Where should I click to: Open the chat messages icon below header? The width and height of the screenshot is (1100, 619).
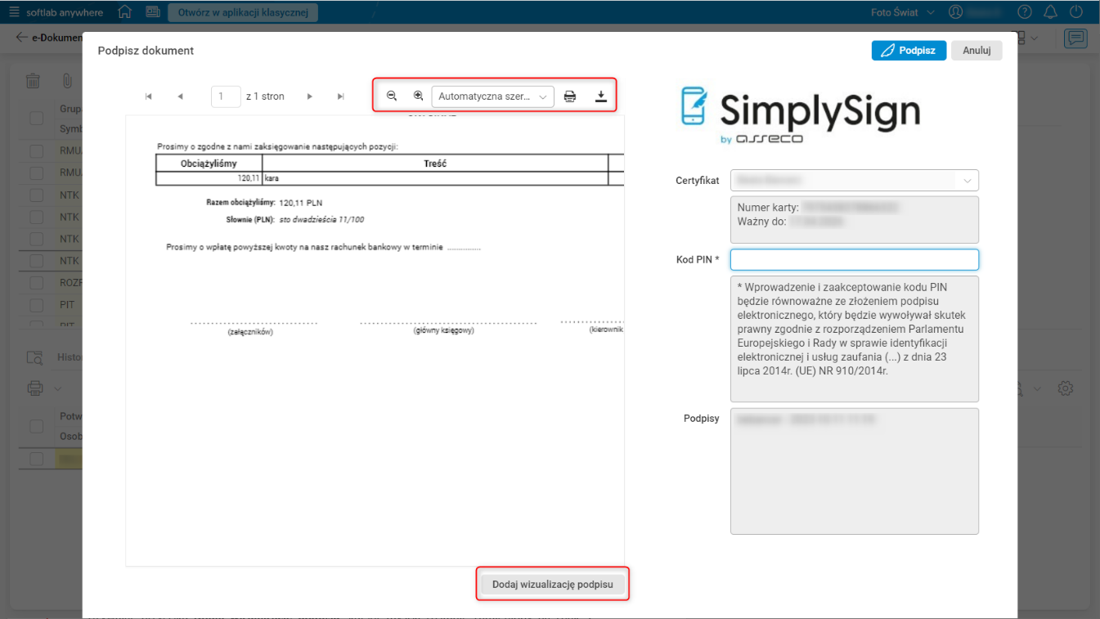1075,38
